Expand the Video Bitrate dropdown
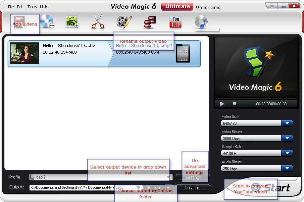This screenshot has height=202, width=304. 287,138
